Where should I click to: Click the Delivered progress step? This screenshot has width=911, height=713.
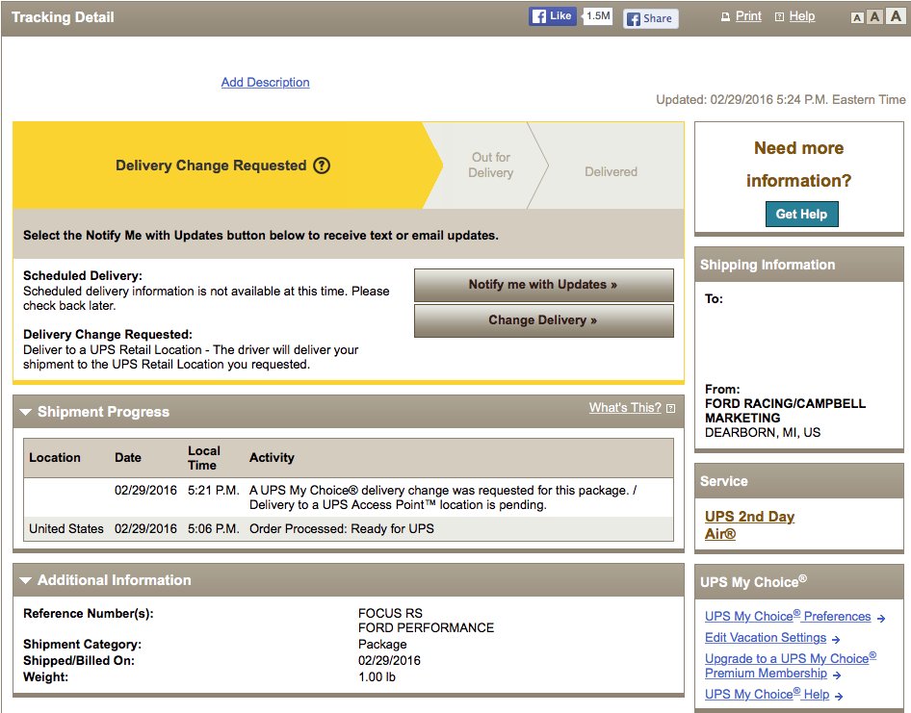(x=611, y=172)
